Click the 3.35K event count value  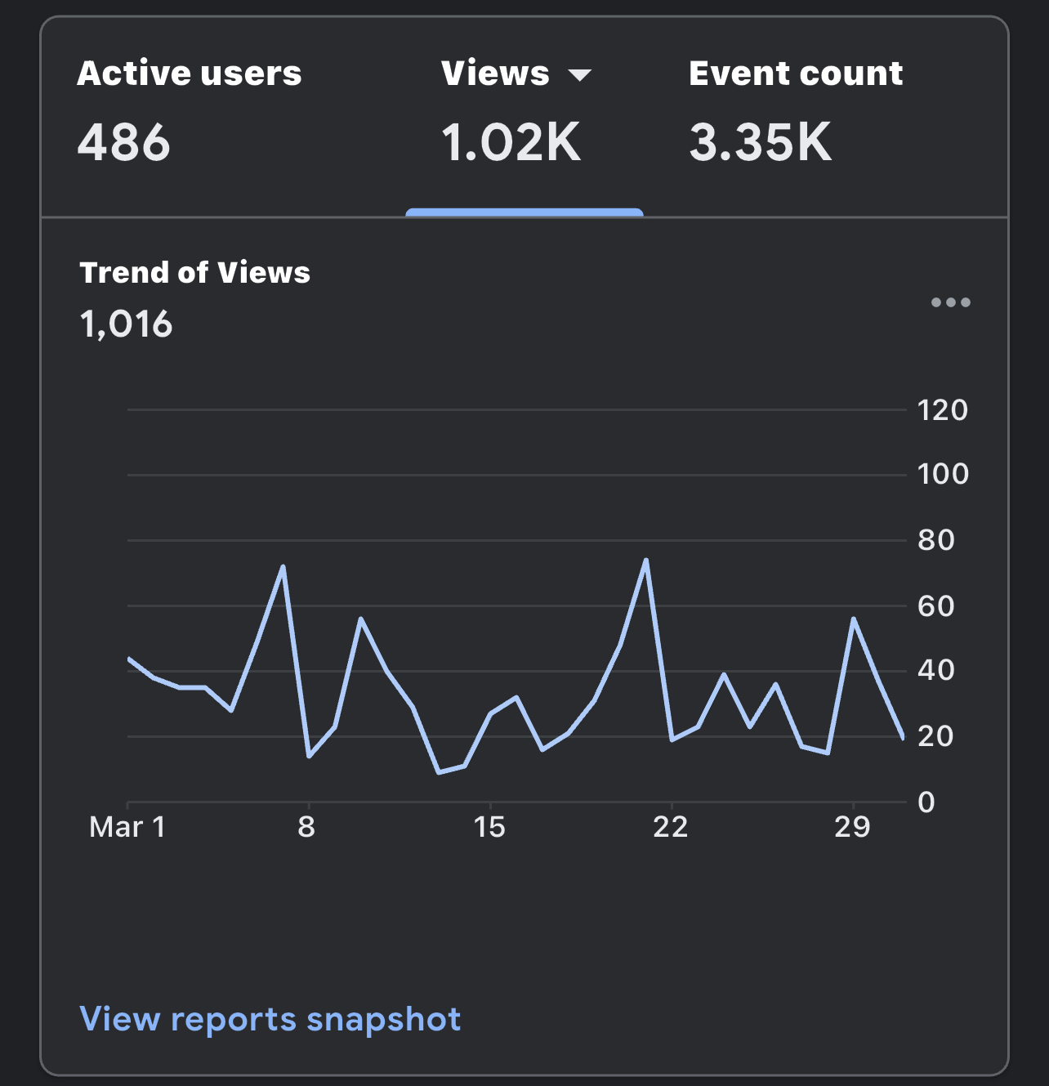pos(760,142)
